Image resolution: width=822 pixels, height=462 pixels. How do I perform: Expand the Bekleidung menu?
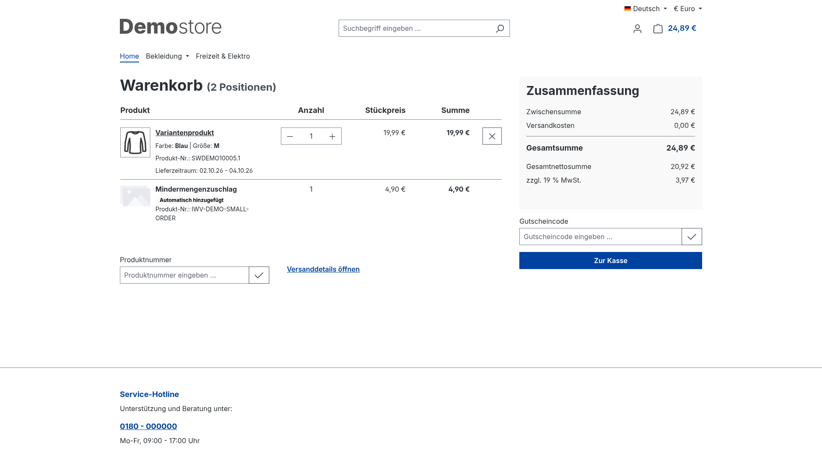click(167, 56)
